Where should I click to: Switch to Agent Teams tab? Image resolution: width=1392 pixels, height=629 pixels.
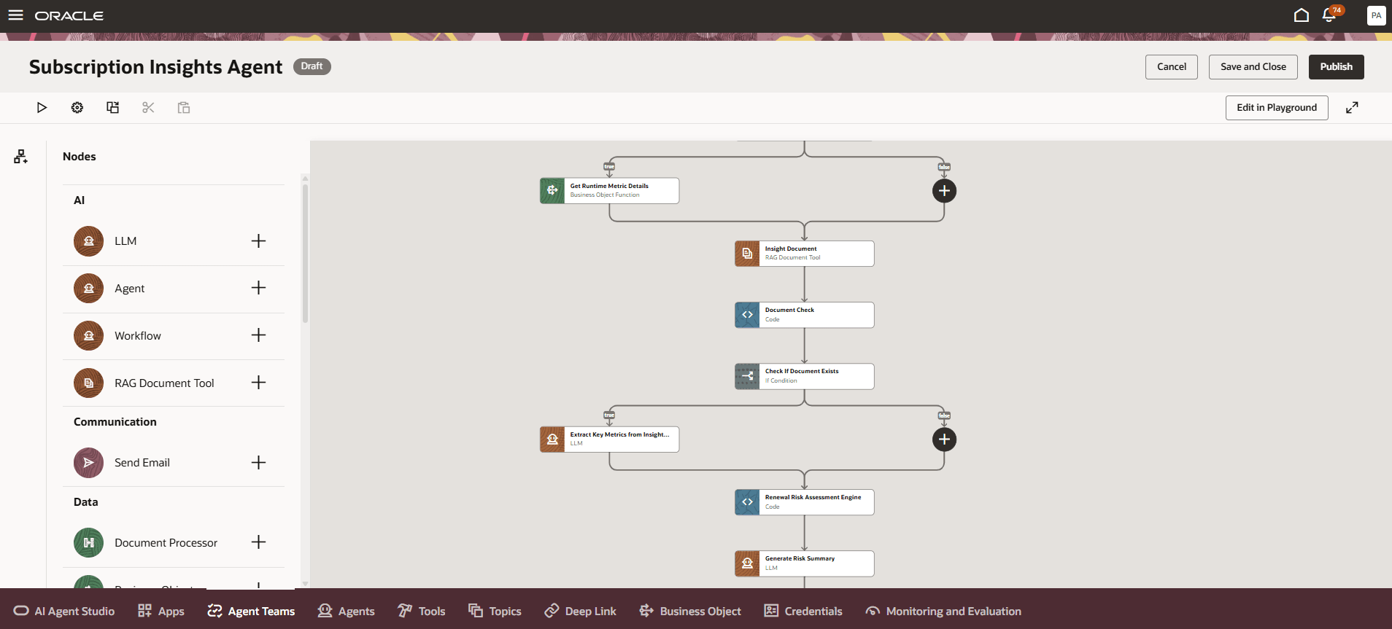(x=251, y=612)
